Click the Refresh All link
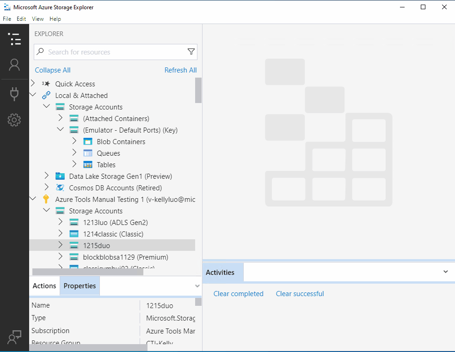The image size is (455, 352). click(x=180, y=70)
